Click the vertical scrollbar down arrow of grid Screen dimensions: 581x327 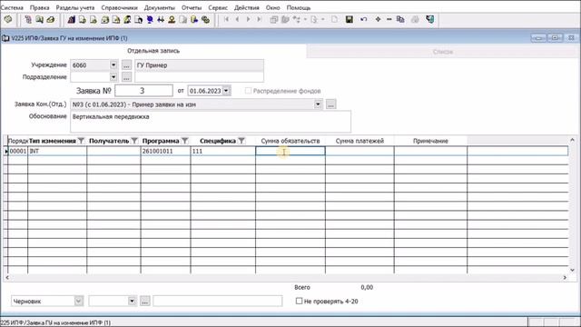573,270
